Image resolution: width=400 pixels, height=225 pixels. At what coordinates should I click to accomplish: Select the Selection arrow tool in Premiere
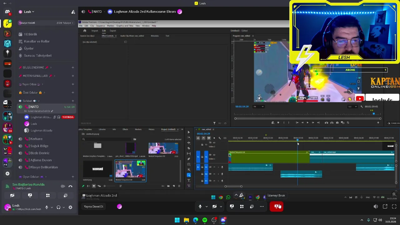pyautogui.click(x=189, y=132)
